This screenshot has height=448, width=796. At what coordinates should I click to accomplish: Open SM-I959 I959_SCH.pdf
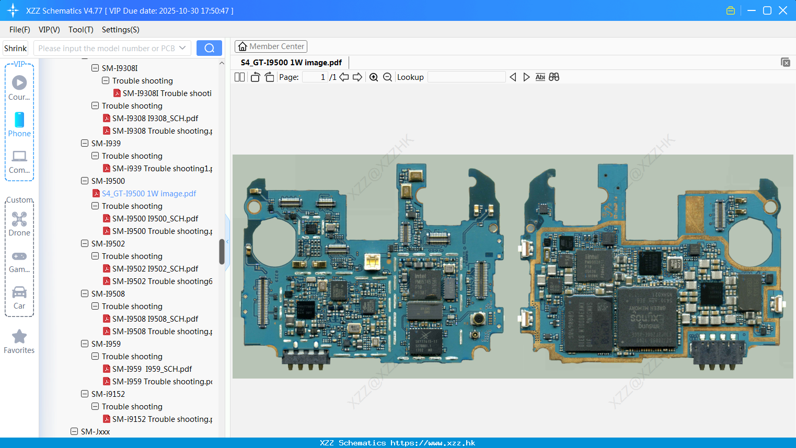152,369
